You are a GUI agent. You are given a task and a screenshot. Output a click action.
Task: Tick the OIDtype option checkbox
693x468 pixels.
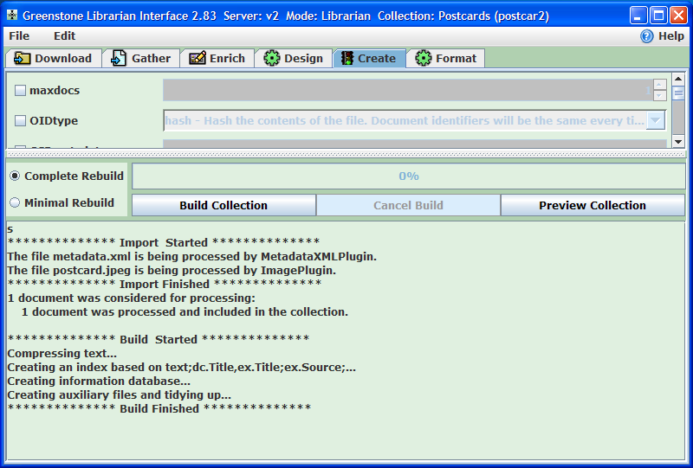(x=21, y=121)
